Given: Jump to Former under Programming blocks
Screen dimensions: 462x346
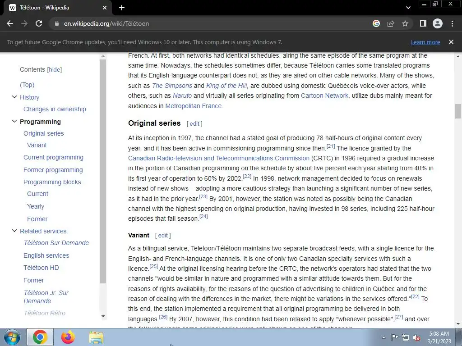Looking at the screenshot, I should (x=37, y=219).
